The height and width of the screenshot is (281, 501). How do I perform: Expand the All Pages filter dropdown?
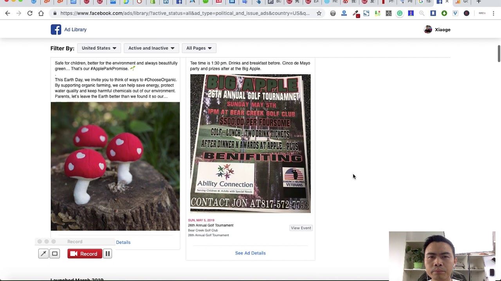tap(199, 48)
